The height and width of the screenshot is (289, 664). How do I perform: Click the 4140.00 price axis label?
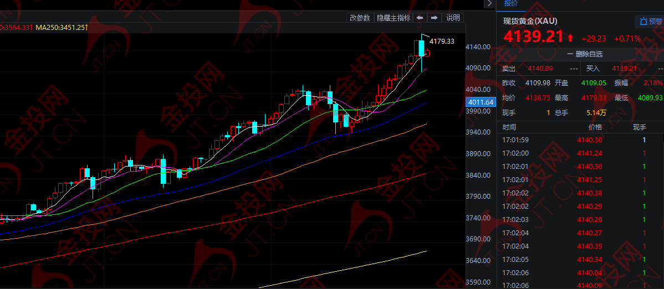tap(477, 47)
